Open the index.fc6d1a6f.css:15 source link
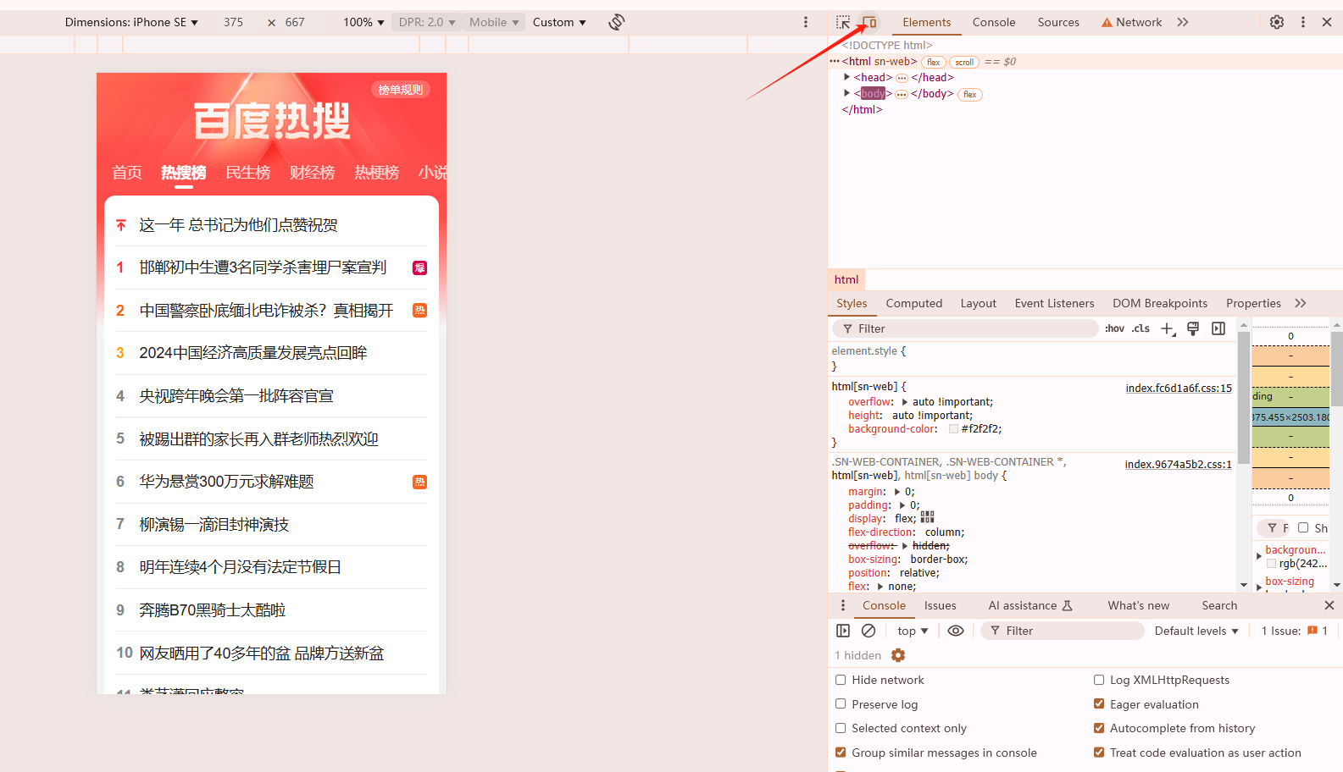 pyautogui.click(x=1179, y=389)
